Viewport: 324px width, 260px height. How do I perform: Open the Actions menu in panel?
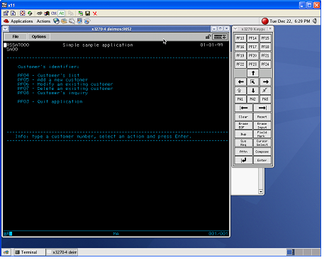click(43, 21)
